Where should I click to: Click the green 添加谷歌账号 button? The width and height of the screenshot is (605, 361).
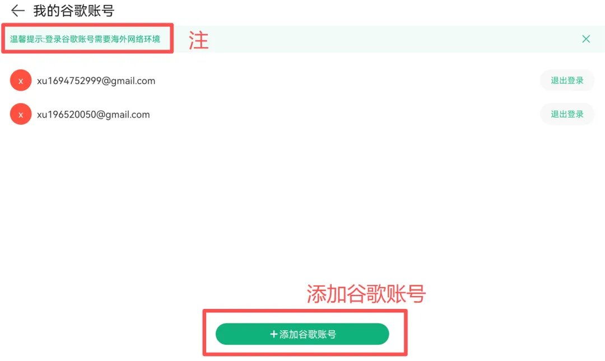coord(302,334)
